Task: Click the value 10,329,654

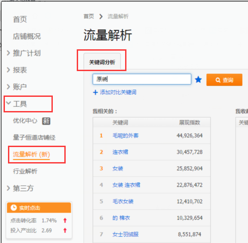Action: click(189, 218)
